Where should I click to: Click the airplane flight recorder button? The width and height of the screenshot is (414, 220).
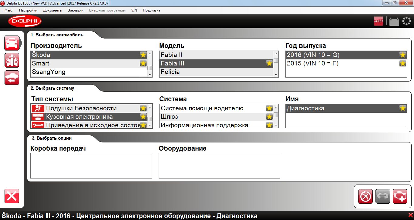click(x=365, y=196)
